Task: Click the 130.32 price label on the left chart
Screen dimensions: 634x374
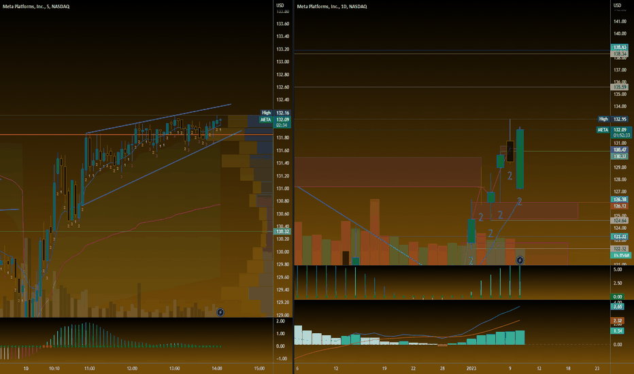Action: (x=282, y=232)
